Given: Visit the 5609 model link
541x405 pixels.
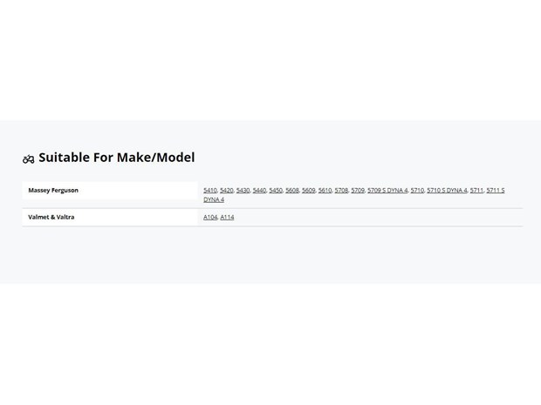Looking at the screenshot, I should point(308,191).
